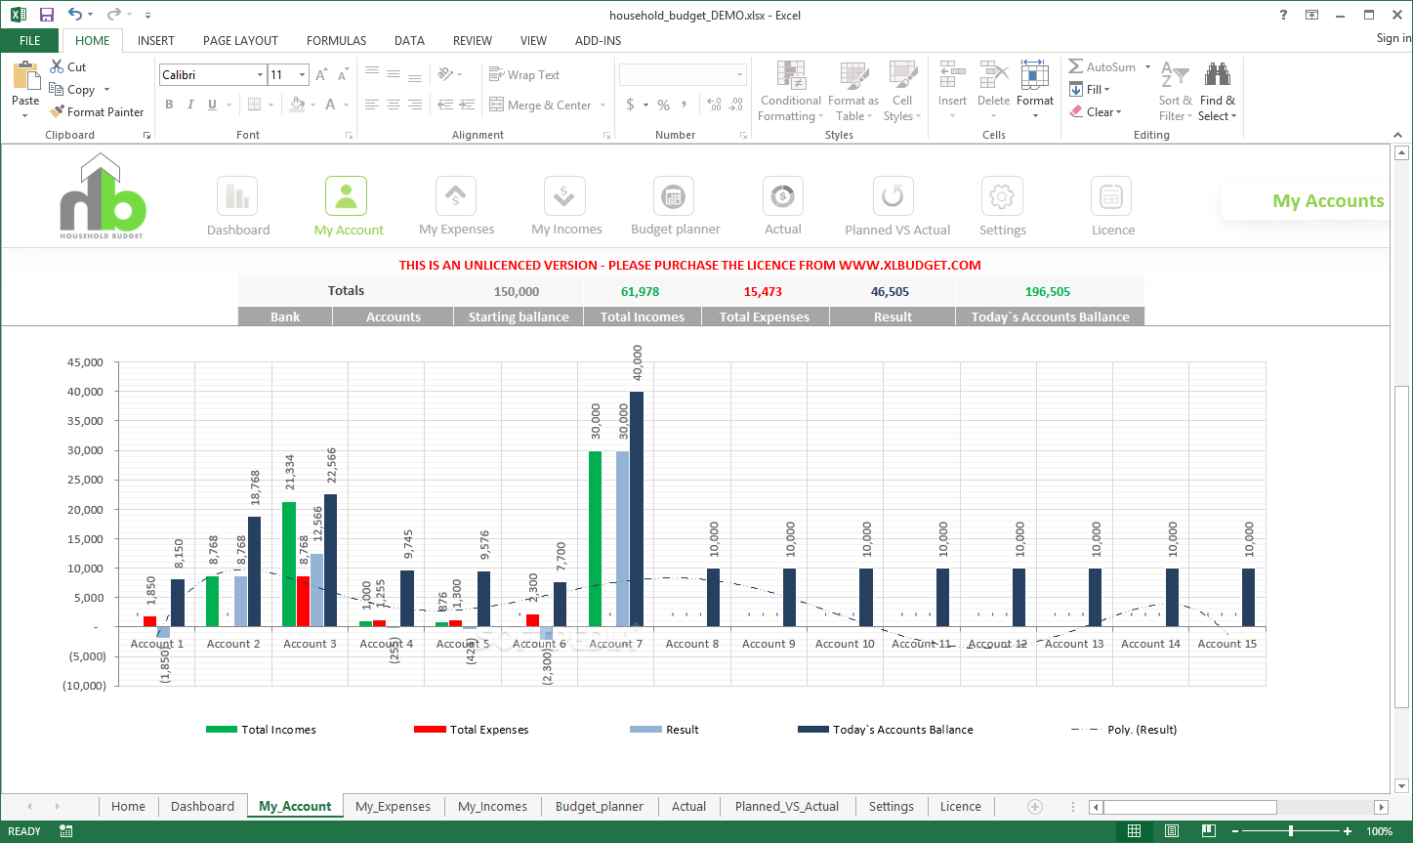Undo the last action
This screenshot has height=843, width=1413.
[x=75, y=15]
